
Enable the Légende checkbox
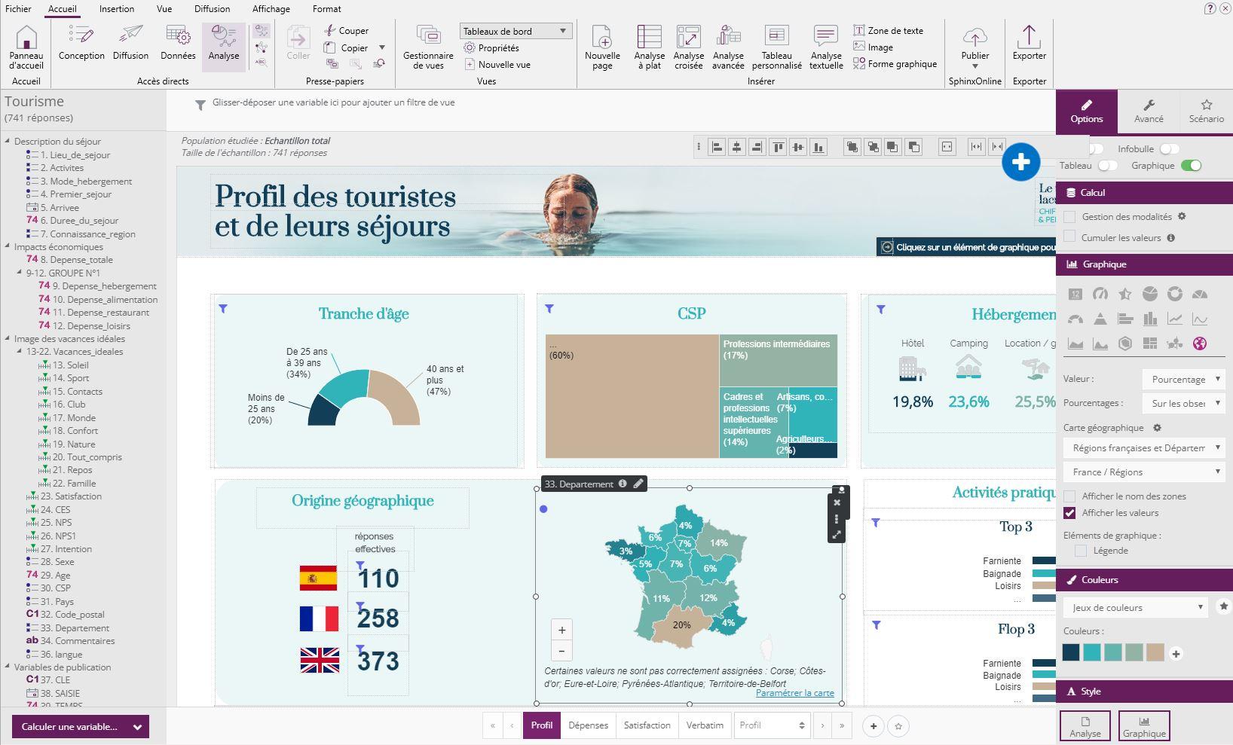tap(1080, 550)
